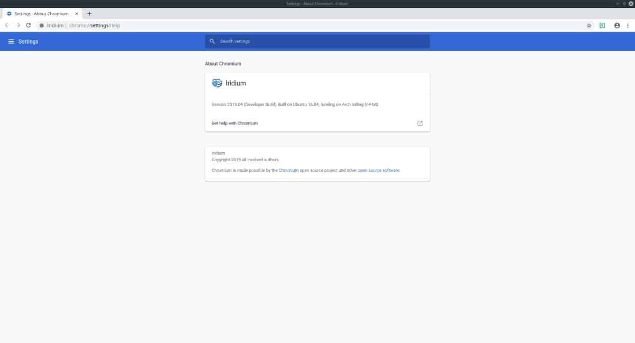Click the search magnifier in Search settings
The width and height of the screenshot is (635, 343).
tap(212, 41)
